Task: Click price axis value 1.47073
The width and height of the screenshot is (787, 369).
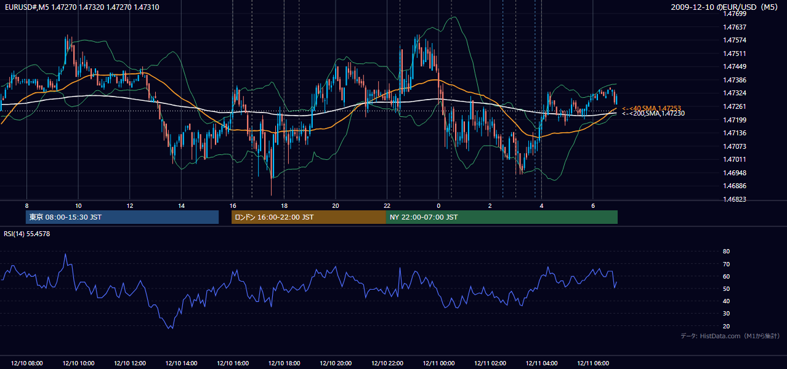Action: pos(735,146)
